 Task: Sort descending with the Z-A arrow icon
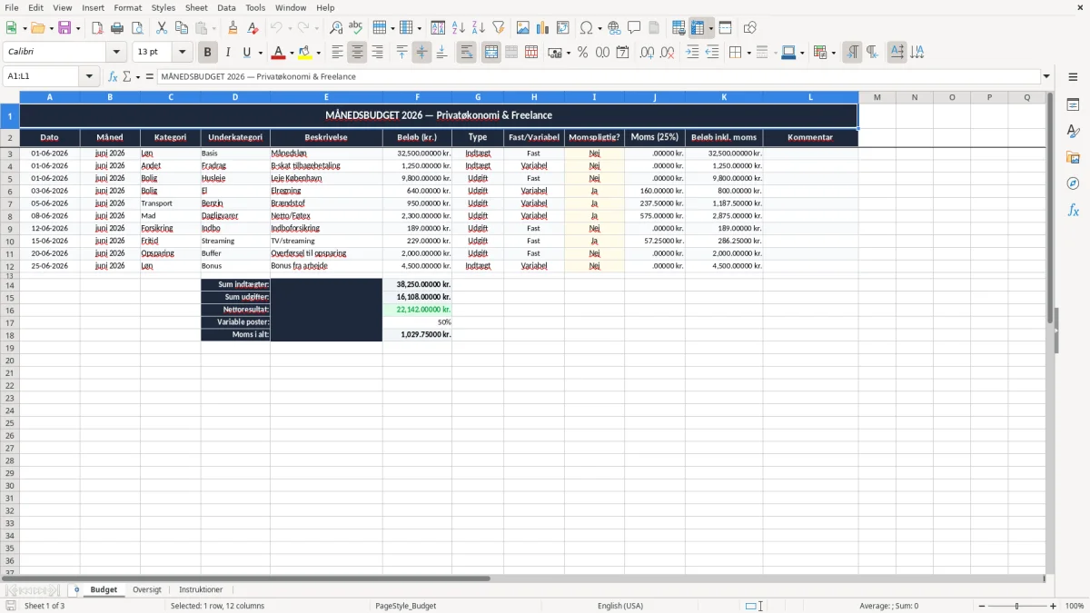coord(479,28)
